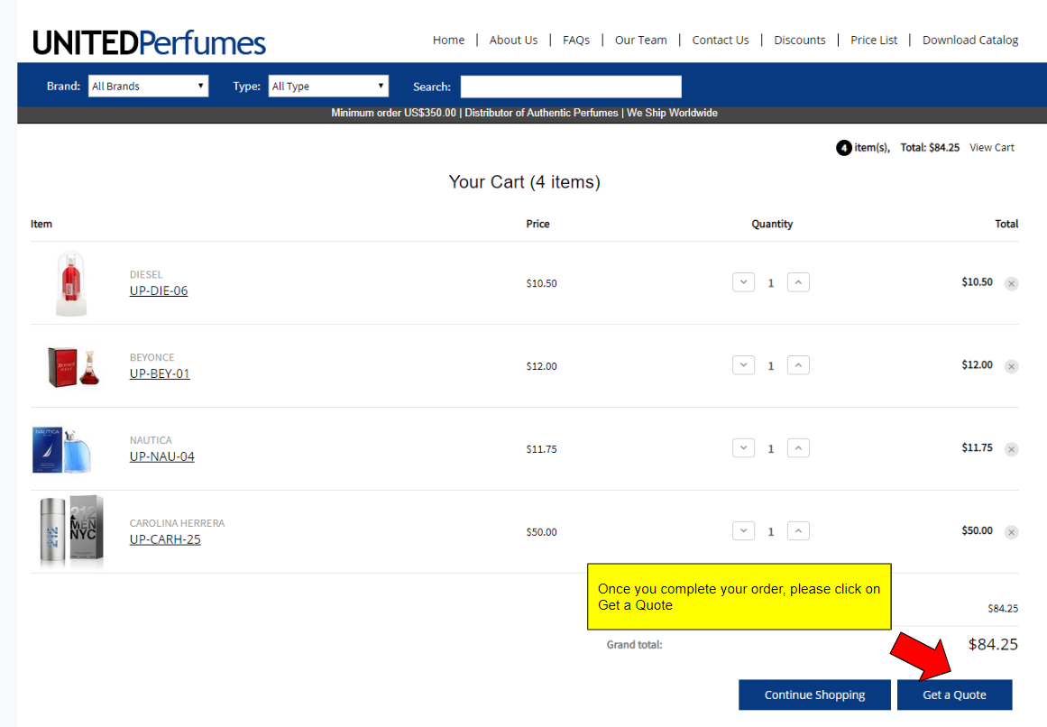The width and height of the screenshot is (1047, 727).
Task: Decrease quantity of Carolina Herrera perfume
Action: (743, 531)
